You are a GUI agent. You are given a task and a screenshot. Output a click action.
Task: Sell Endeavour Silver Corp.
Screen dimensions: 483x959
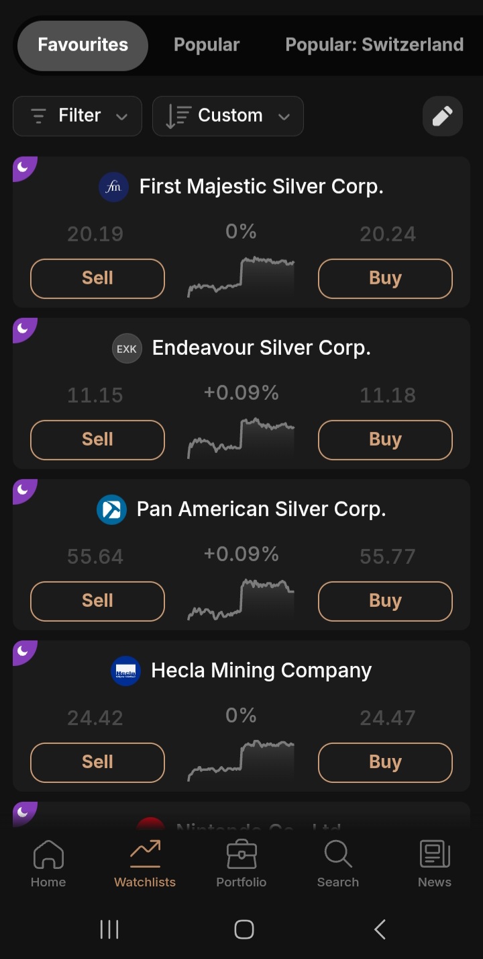click(x=97, y=440)
